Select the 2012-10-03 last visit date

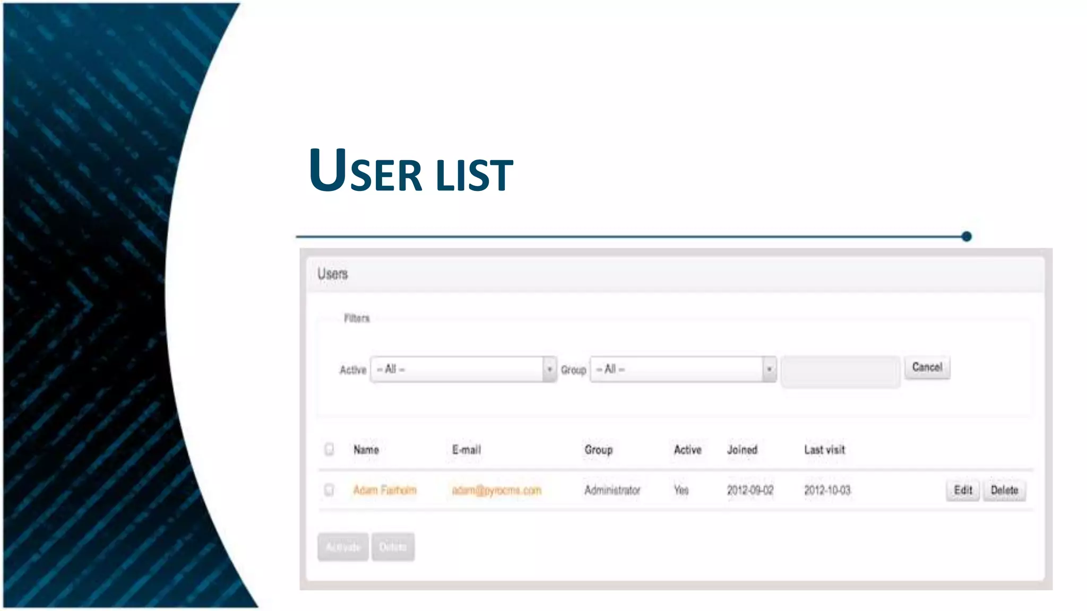click(827, 490)
